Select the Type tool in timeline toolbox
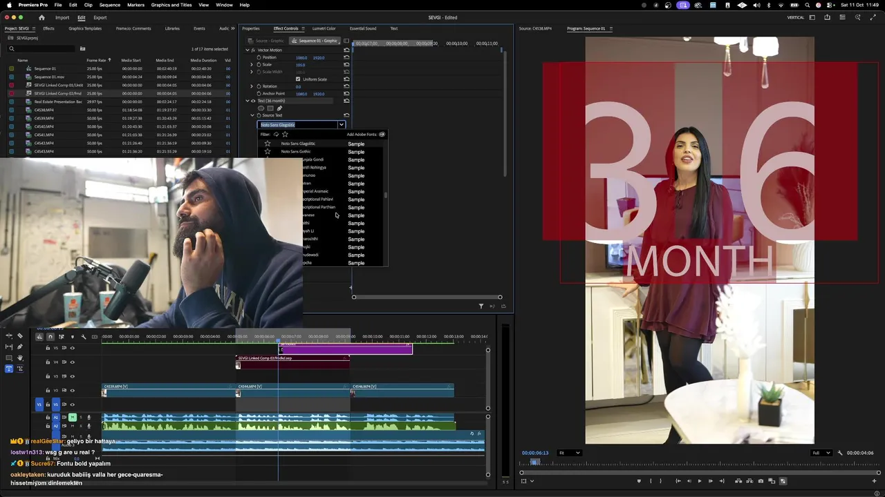This screenshot has height=497, width=885. point(9,369)
